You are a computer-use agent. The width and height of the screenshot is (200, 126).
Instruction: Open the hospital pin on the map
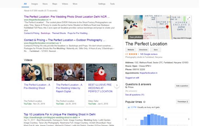pyautogui.click(x=145, y=30)
